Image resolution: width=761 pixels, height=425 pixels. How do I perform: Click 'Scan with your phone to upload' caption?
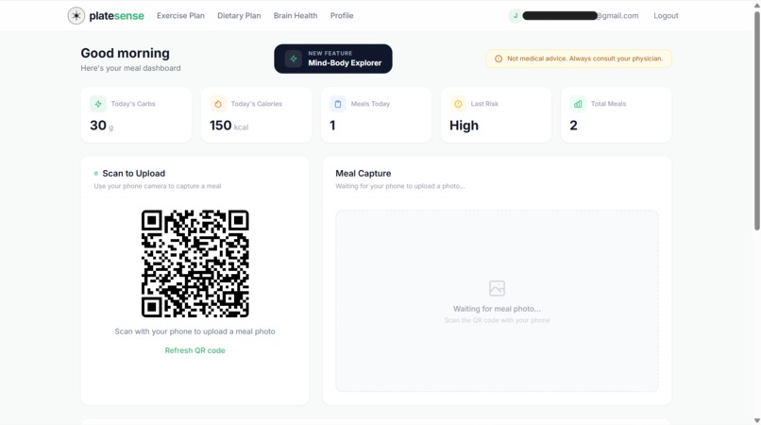[194, 331]
